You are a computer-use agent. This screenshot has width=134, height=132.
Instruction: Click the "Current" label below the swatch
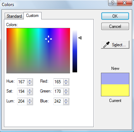click(x=115, y=101)
